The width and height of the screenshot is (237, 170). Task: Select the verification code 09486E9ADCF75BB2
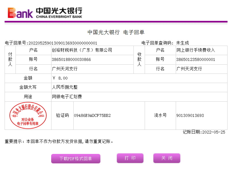tap(92, 115)
